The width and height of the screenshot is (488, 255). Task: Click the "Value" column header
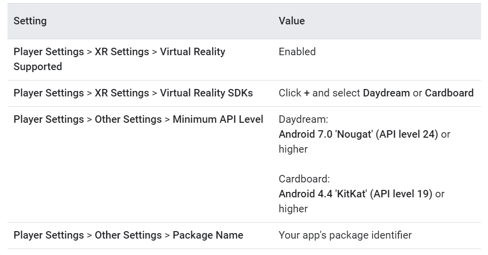pyautogui.click(x=292, y=21)
